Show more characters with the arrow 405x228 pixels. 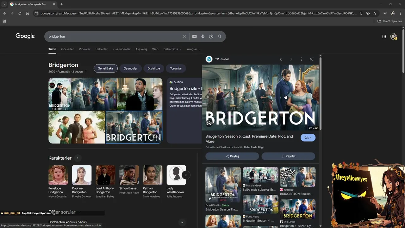click(x=186, y=175)
